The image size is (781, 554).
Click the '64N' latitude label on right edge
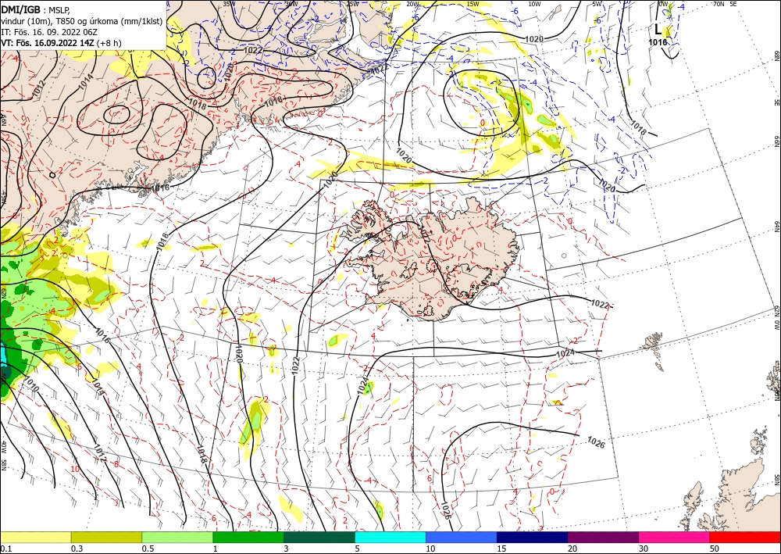tap(776, 227)
